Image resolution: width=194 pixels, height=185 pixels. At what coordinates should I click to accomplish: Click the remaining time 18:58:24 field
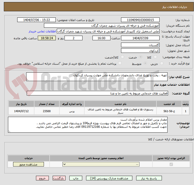[x=47, y=38]
